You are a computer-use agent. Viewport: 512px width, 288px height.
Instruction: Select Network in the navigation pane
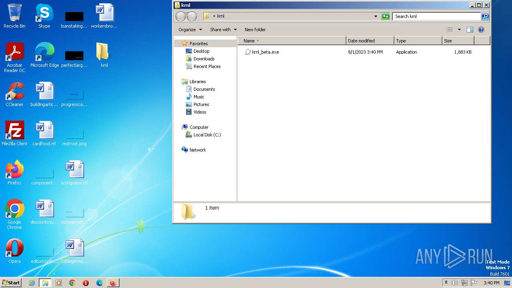pos(194,150)
